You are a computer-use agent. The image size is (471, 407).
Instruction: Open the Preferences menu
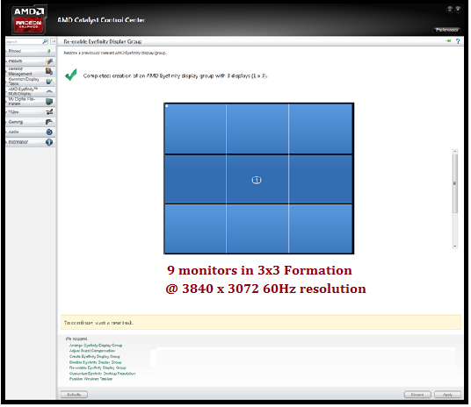click(447, 30)
